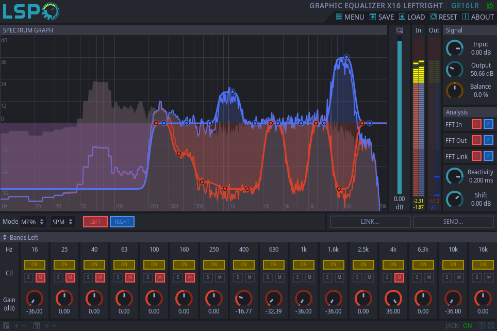
Task: Click the 1.6k band gain knob
Action: pos(333,299)
